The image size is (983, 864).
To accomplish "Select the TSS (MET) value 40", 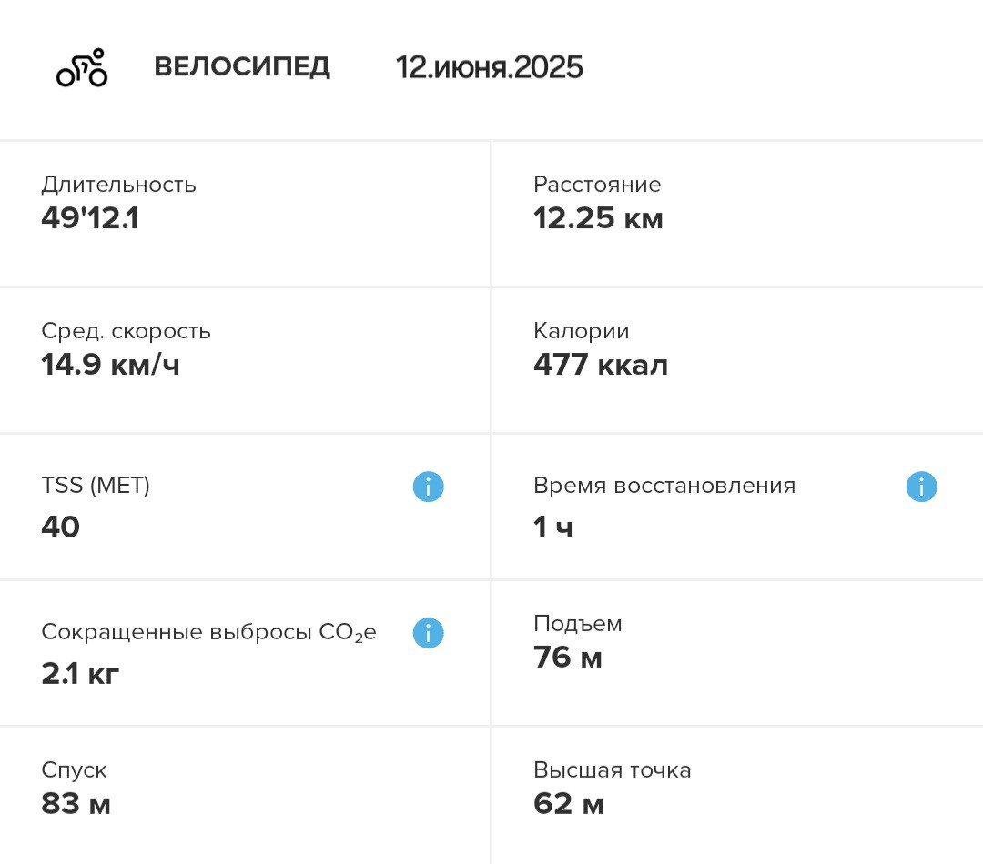I will pos(61,527).
